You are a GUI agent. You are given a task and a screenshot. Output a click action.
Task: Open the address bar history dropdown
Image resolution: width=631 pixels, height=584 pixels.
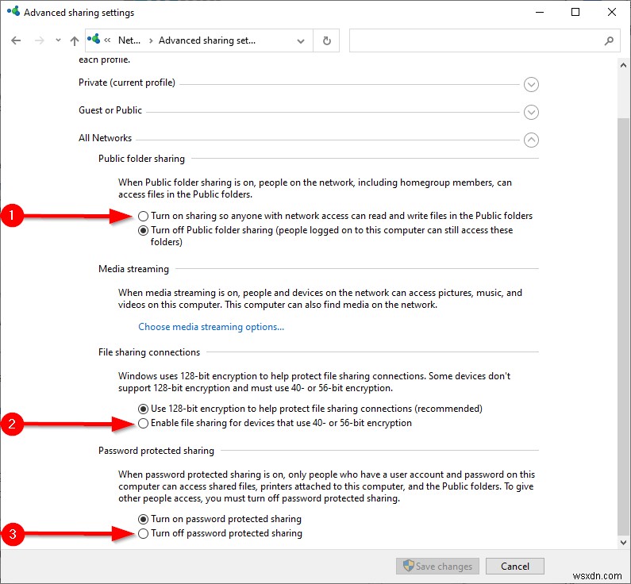click(301, 40)
